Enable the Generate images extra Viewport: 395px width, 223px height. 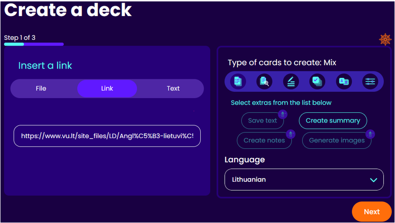(337, 140)
